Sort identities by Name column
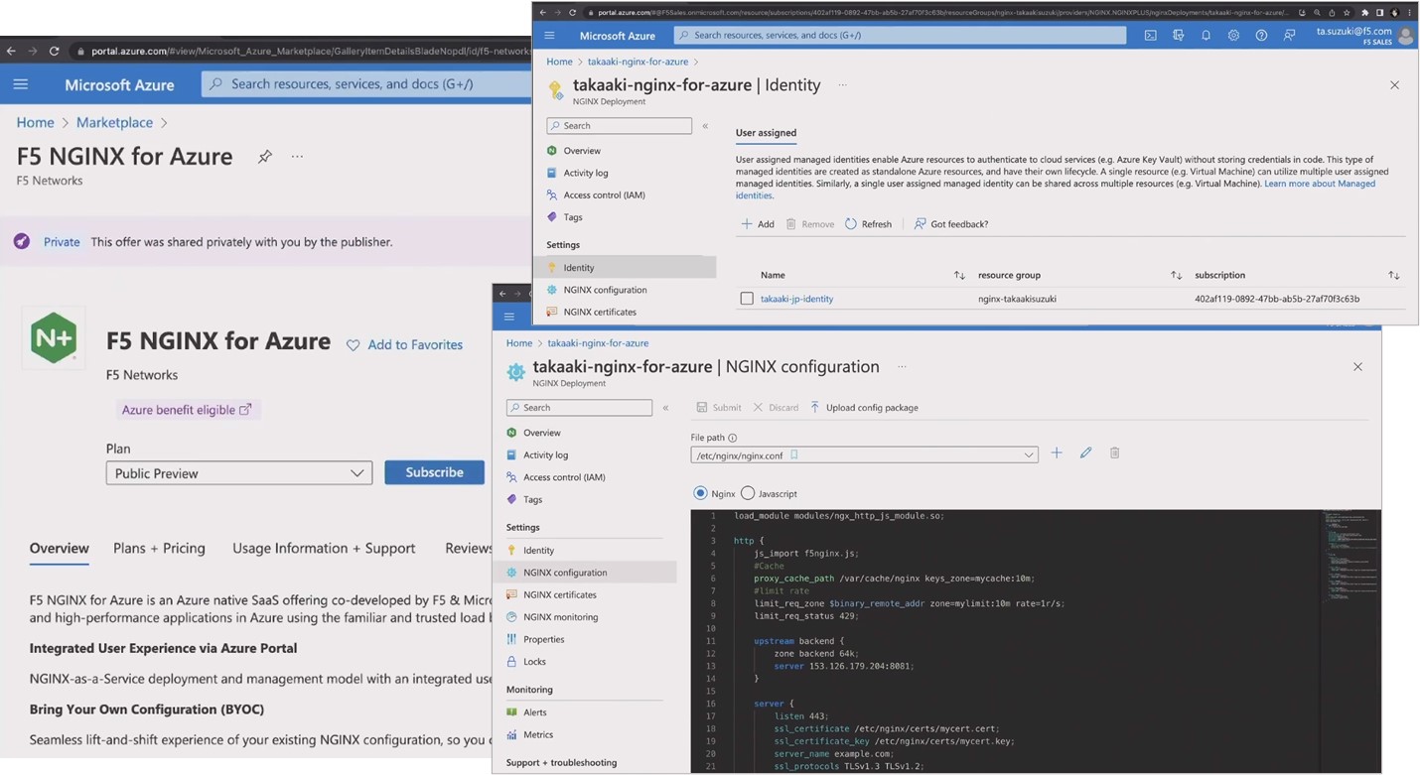Viewport: 1420px width, 775px height. (959, 276)
